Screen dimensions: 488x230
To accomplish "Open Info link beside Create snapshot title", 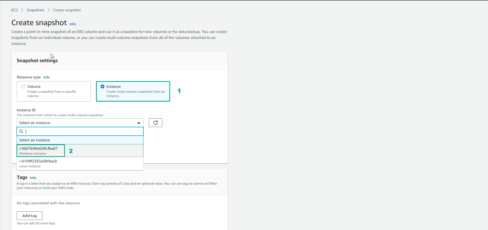I will tap(73, 24).
